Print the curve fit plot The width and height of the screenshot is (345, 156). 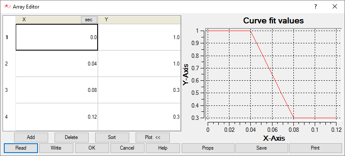(315, 148)
